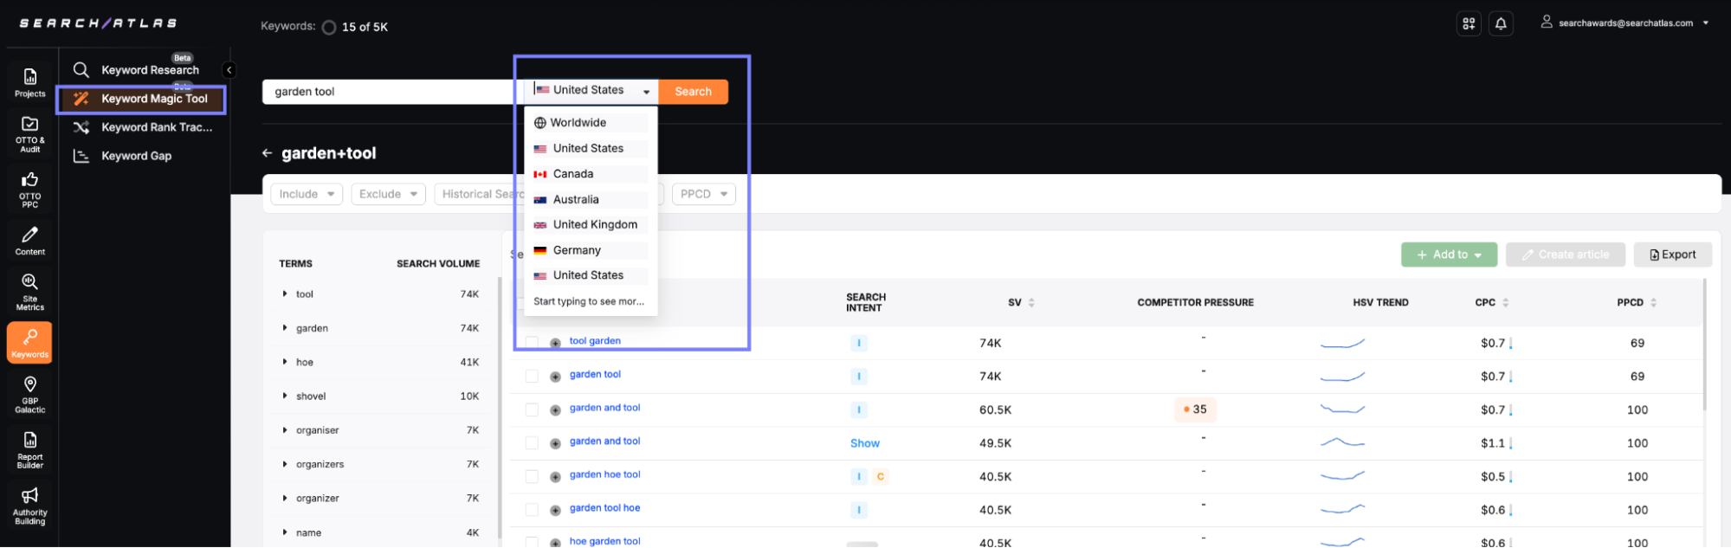Open the 'garden tool hoe' keyword link
Screen dimensions: 1731x548
tap(604, 509)
